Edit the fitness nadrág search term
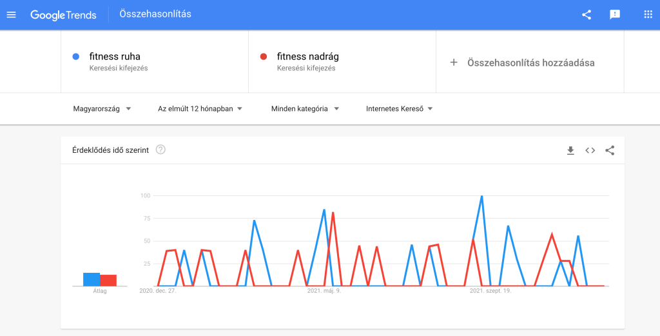The image size is (660, 336). point(307,57)
